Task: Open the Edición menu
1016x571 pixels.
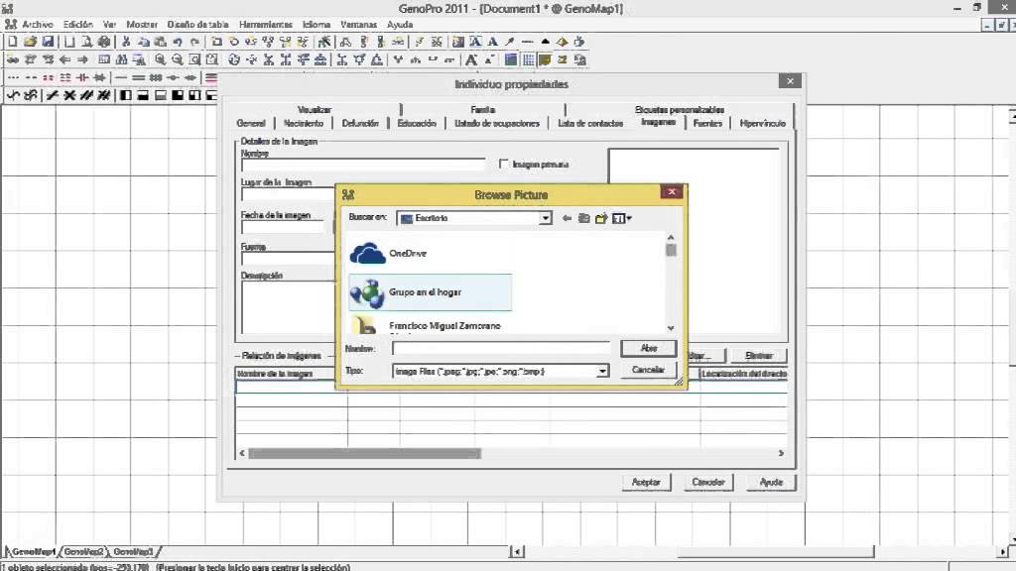Action: point(77,24)
